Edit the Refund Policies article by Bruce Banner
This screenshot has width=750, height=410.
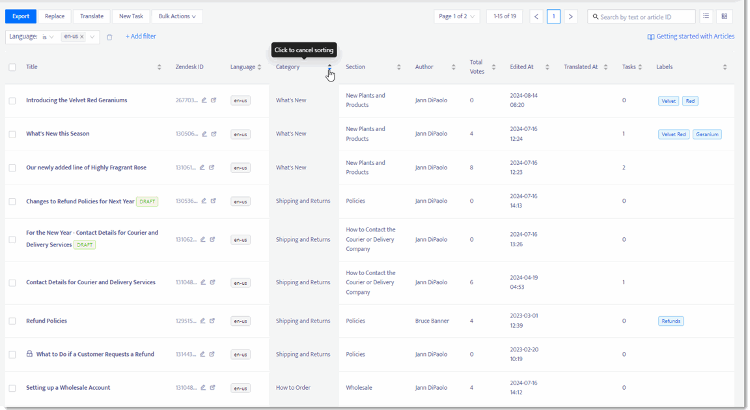[x=203, y=321]
